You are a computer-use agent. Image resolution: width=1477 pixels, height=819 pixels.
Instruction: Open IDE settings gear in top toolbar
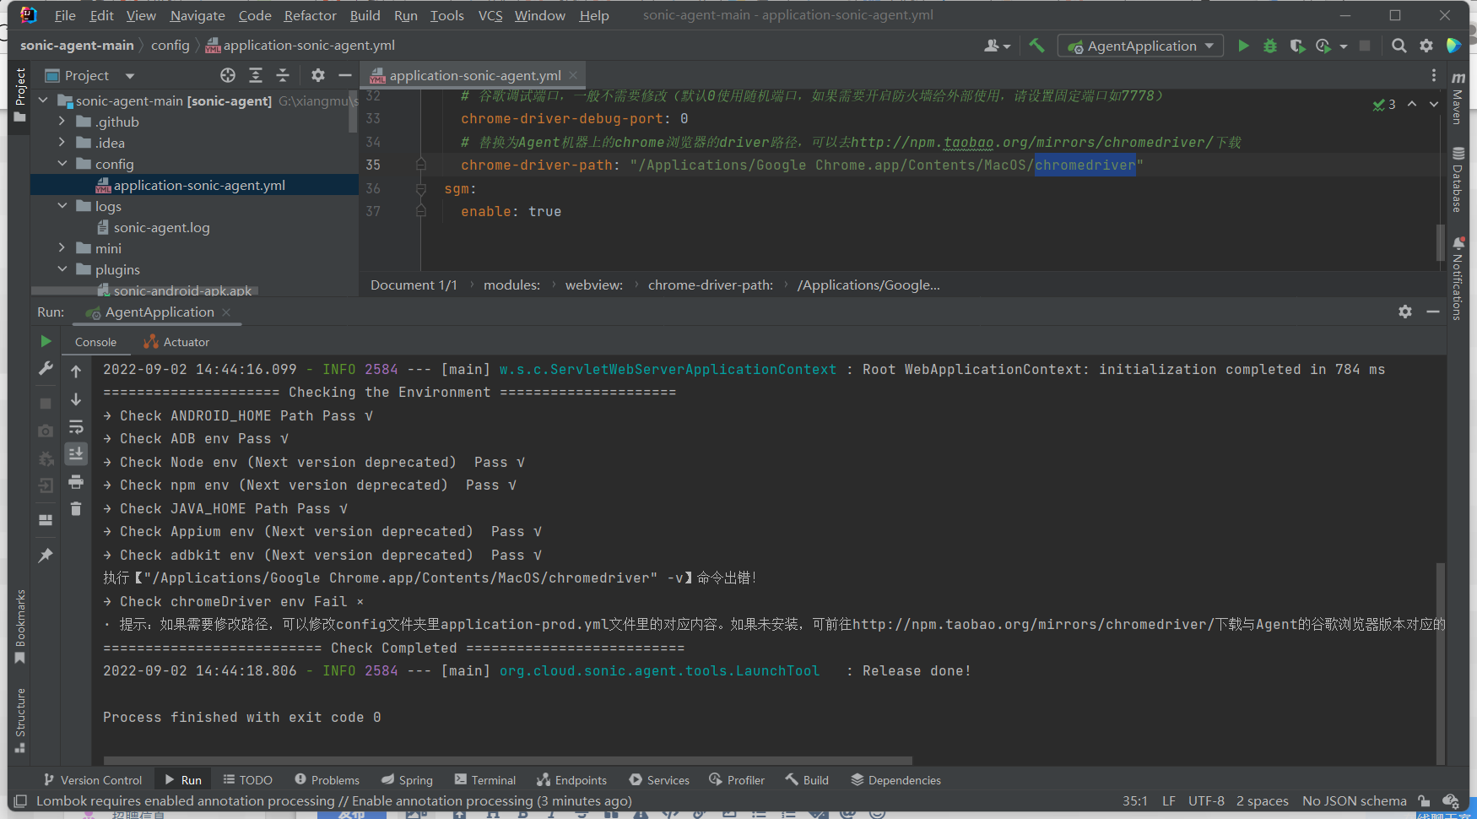(1426, 46)
